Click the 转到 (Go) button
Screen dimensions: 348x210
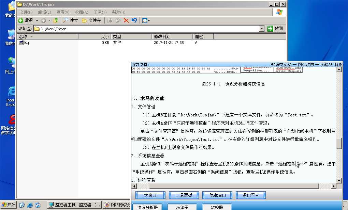[x=275, y=29]
